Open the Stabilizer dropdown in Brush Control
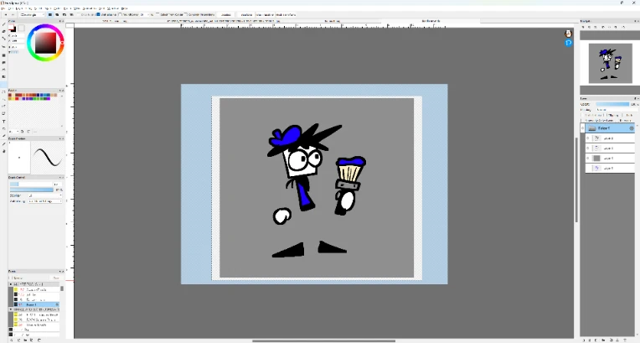Screen dimensions: 640x343 [x=45, y=196]
